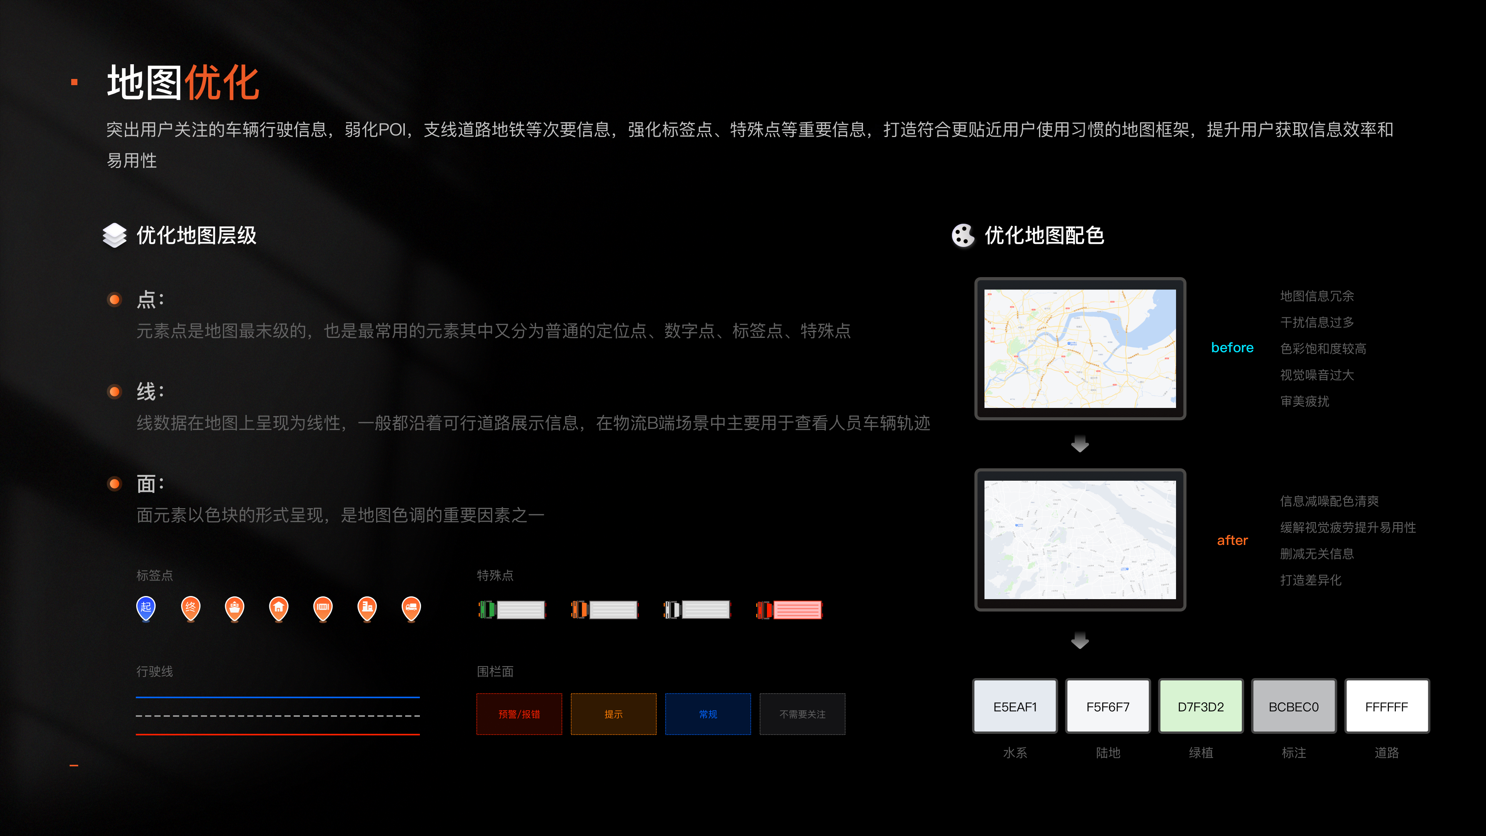The height and width of the screenshot is (836, 1486).
Task: Click the palette icon beside 优化地图配色
Action: [x=963, y=235]
